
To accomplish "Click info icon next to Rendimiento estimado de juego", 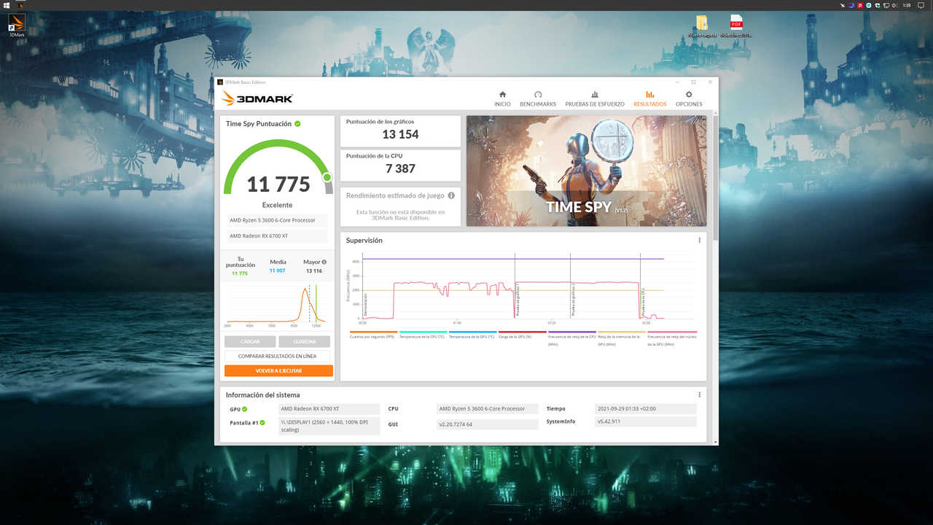I will (451, 195).
